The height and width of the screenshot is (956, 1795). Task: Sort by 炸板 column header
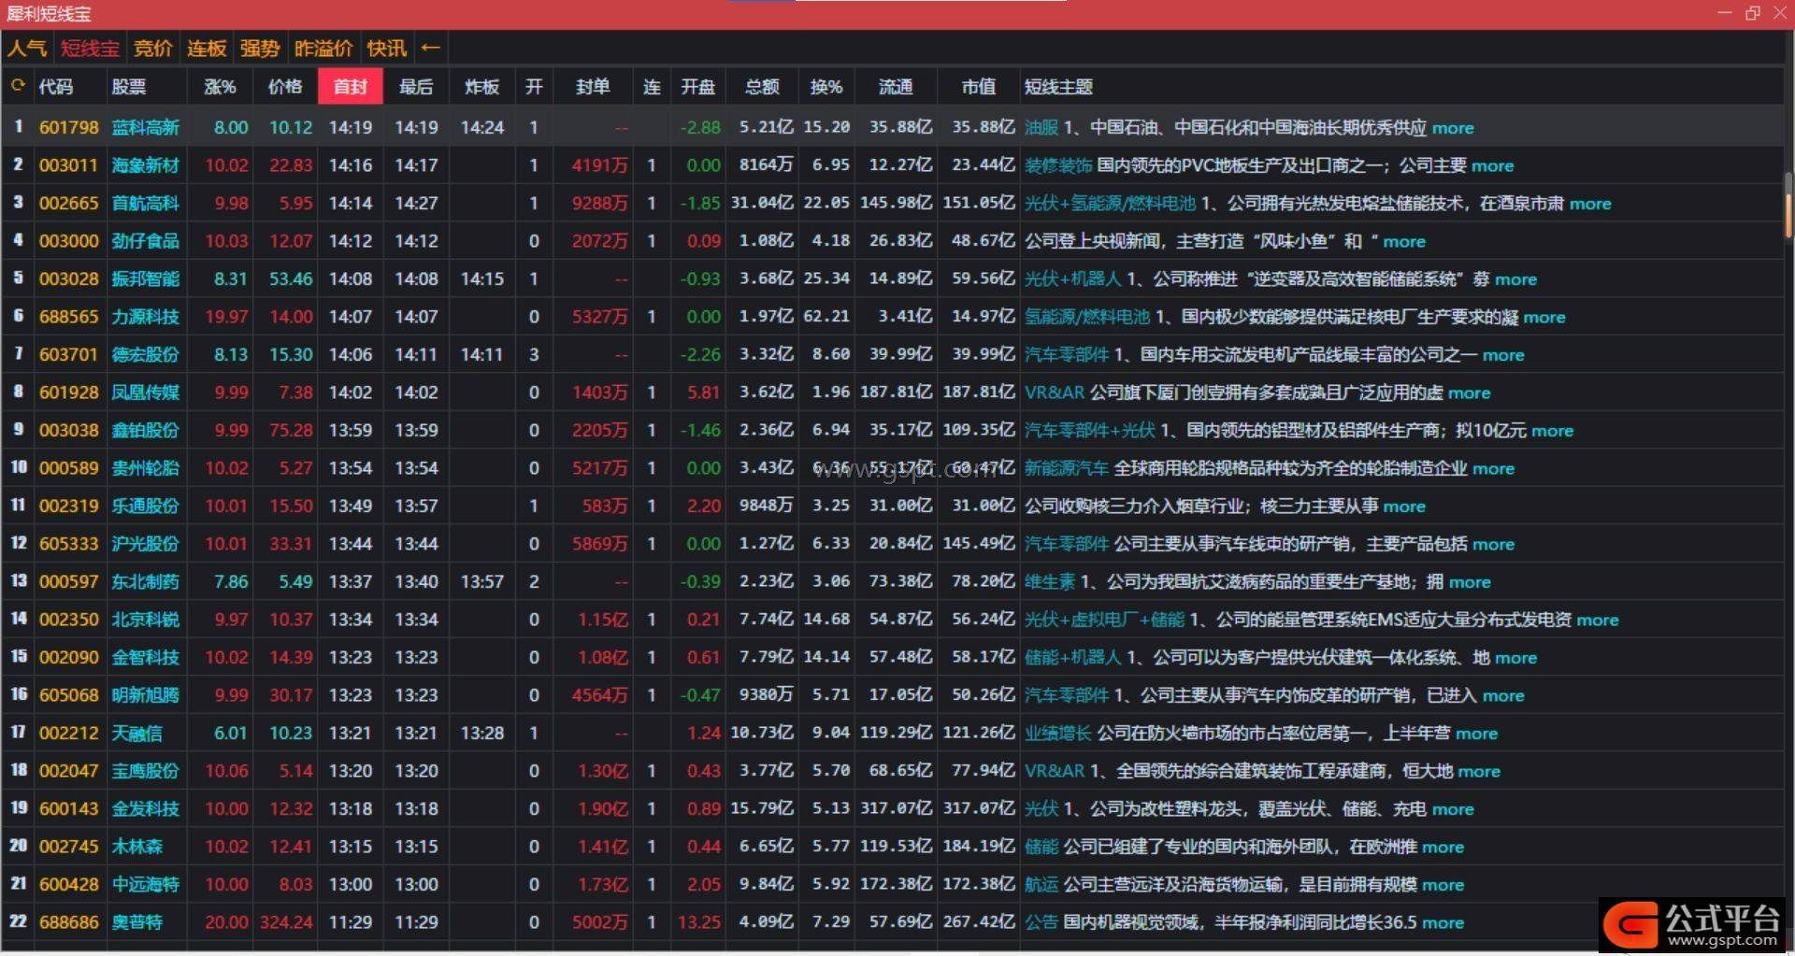click(x=481, y=87)
